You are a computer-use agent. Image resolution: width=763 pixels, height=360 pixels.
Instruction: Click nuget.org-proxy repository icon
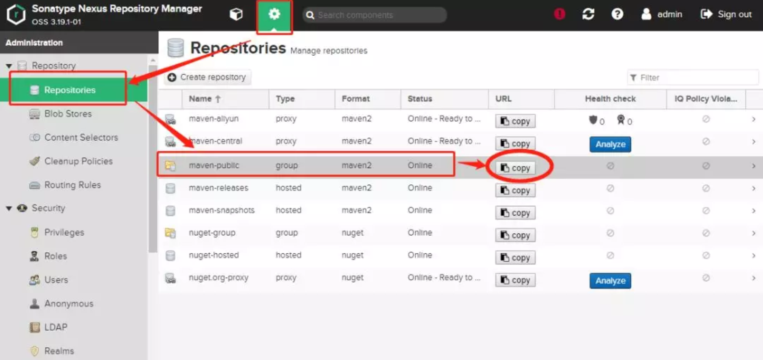pos(170,278)
